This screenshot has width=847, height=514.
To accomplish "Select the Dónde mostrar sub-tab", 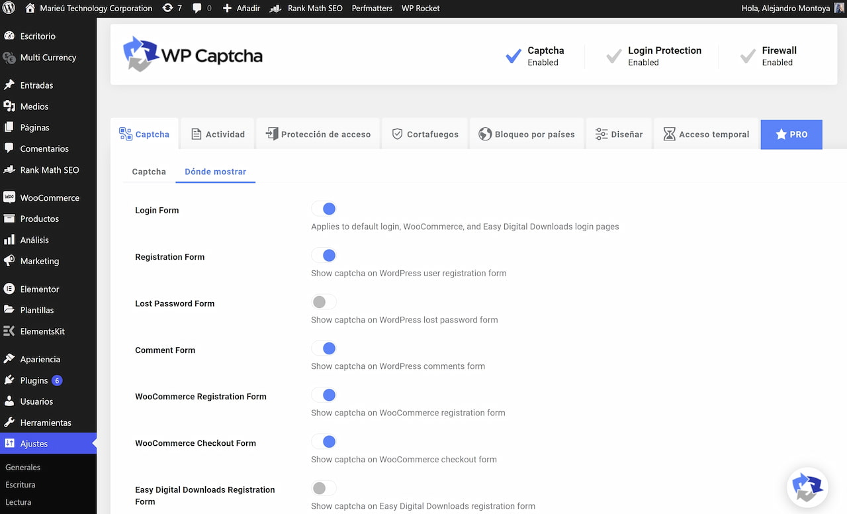I will pyautogui.click(x=215, y=172).
